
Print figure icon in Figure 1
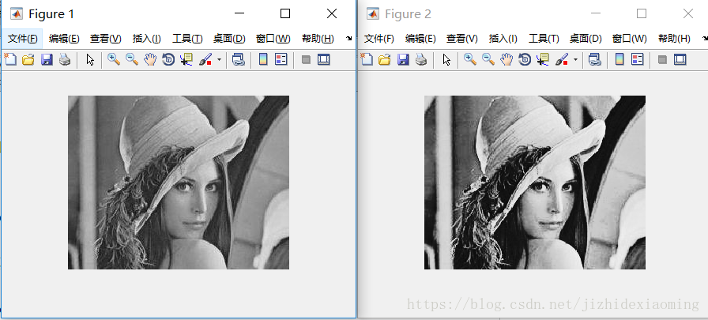[65, 59]
